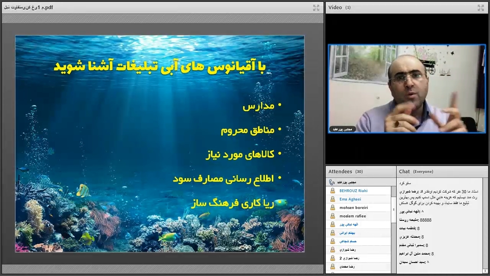Screen dimensions: 490x276
Task: Click the avatar icon beside moslem rafiee
Action: pyautogui.click(x=333, y=216)
